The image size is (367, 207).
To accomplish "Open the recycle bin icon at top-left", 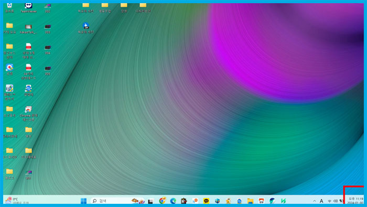I will pyautogui.click(x=9, y=7).
